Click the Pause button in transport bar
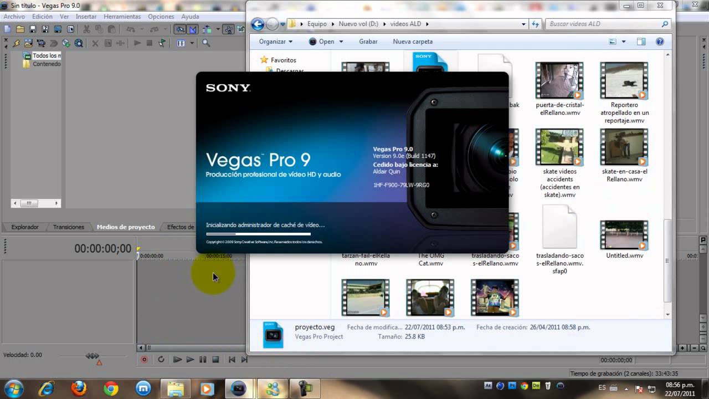 [203, 360]
